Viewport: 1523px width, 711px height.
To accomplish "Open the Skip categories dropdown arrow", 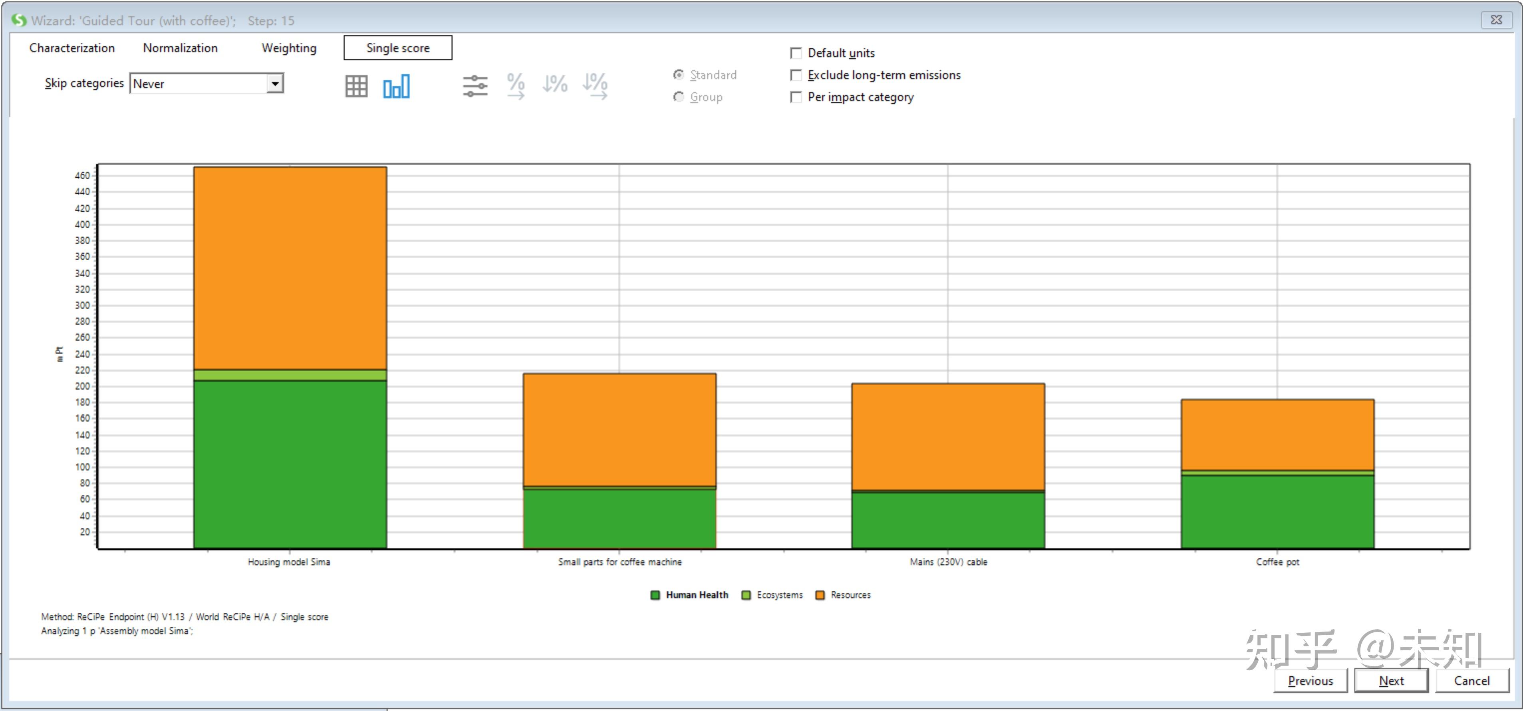I will click(275, 83).
